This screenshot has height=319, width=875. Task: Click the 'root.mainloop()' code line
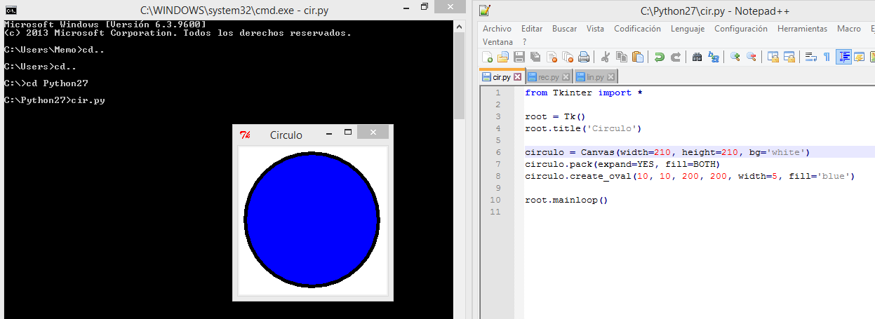pos(566,200)
